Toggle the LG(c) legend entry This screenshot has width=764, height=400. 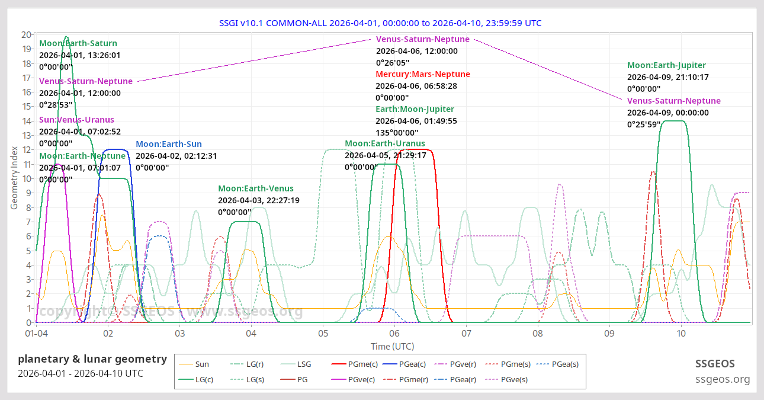pos(205,379)
